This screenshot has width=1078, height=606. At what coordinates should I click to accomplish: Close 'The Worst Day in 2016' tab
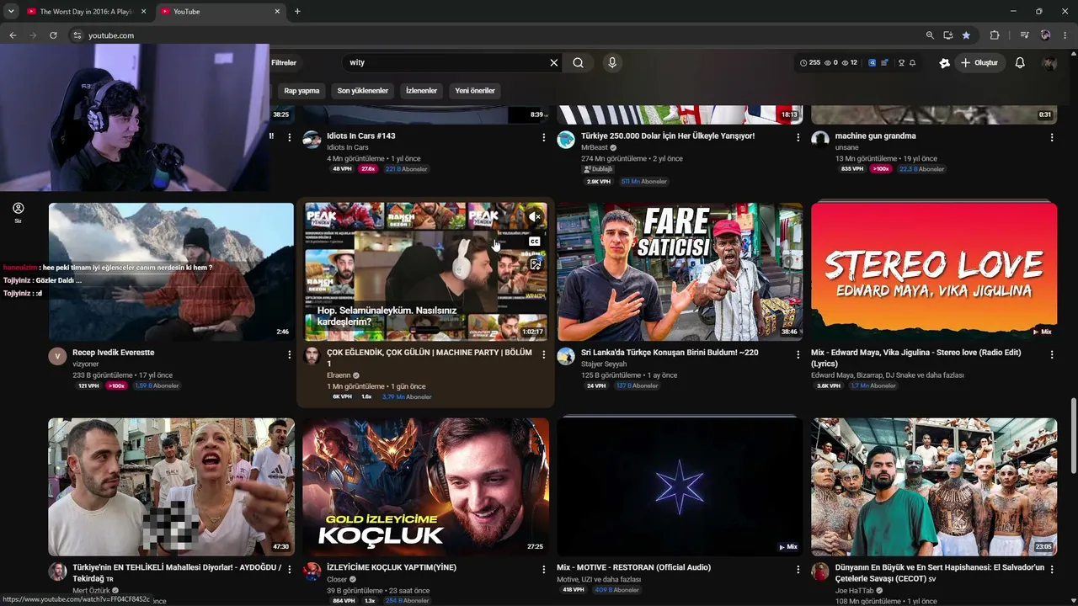pyautogui.click(x=143, y=12)
